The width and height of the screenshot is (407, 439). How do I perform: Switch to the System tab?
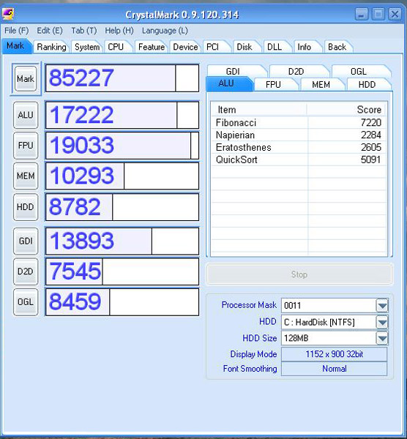[87, 47]
